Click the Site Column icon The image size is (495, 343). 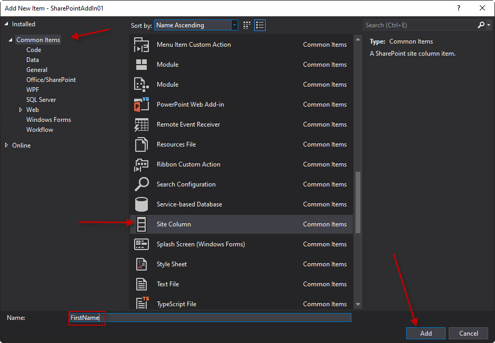(x=142, y=224)
